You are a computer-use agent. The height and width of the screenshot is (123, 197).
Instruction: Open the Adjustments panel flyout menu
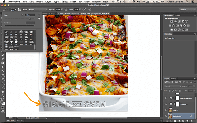(x=195, y=15)
